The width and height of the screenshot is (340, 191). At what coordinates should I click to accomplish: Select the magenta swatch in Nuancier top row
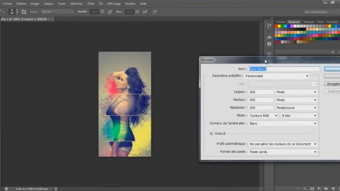coord(292,26)
